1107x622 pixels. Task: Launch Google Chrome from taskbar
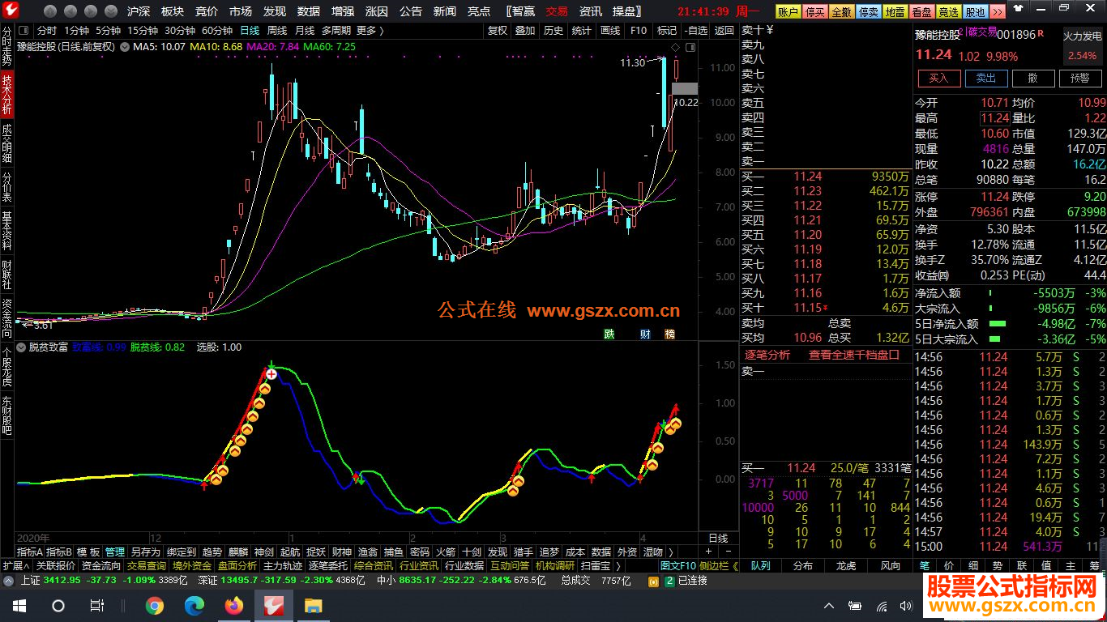click(155, 605)
